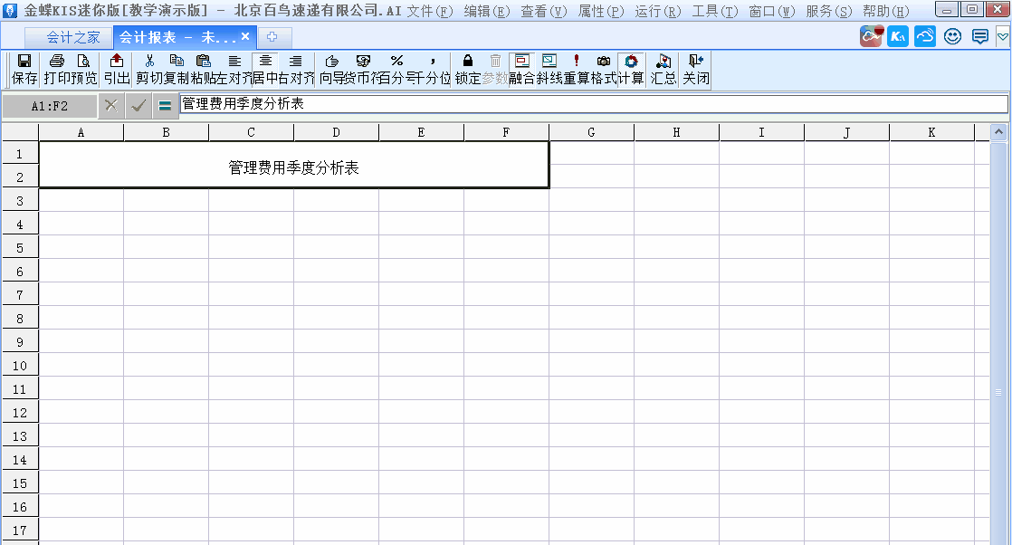Confirm formula entry with checkmark button
Screen dimensions: 1012x545
[x=138, y=106]
